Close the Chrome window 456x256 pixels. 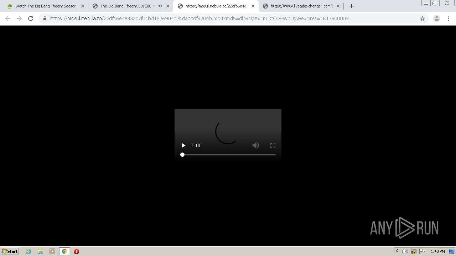click(x=447, y=3)
